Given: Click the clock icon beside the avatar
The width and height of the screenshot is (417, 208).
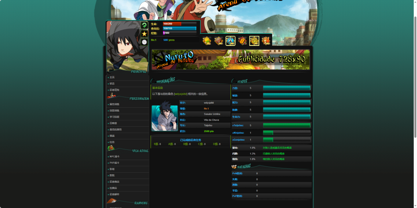Looking at the screenshot, I should [x=144, y=42].
